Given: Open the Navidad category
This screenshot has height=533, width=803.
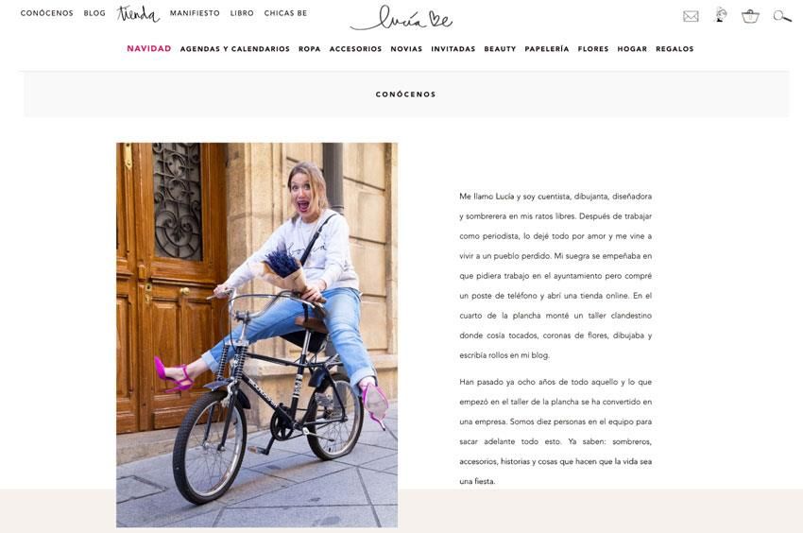Looking at the screenshot, I should 149,49.
